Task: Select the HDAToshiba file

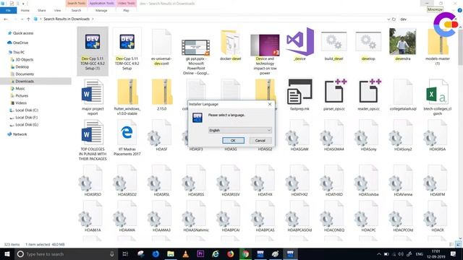Action: point(368,181)
